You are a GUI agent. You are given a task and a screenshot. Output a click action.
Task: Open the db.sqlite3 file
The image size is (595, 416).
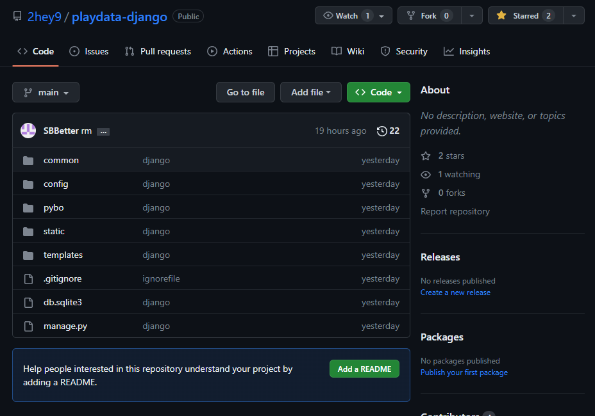pyautogui.click(x=63, y=302)
